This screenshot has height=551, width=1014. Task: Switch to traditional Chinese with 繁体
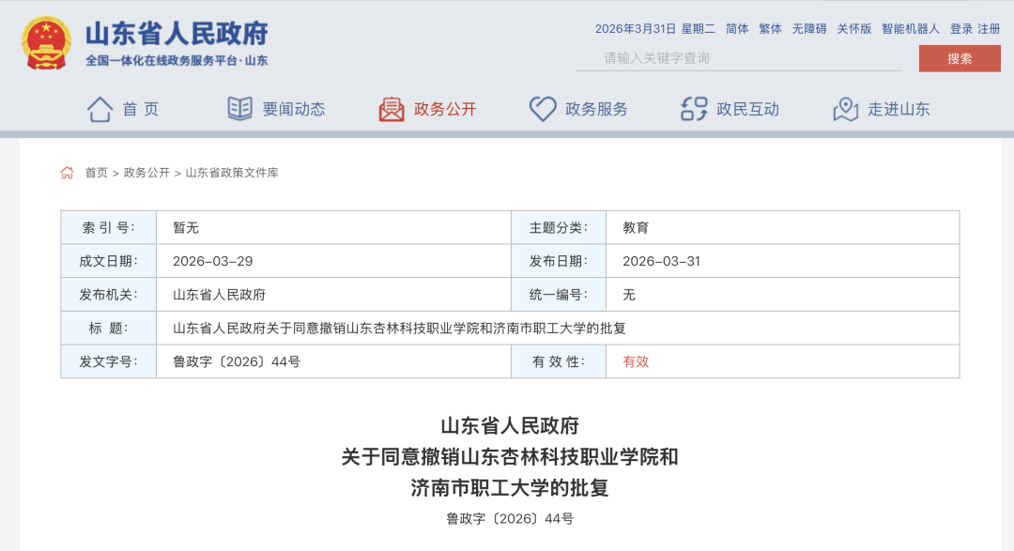tap(769, 29)
